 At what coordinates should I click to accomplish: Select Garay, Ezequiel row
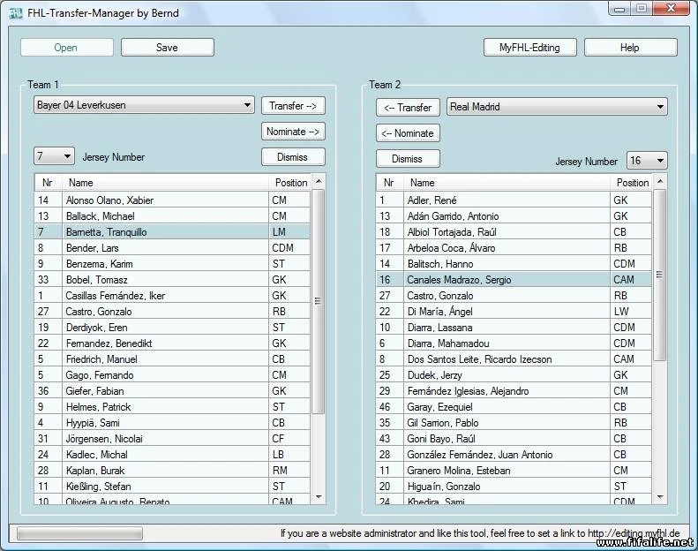(514, 407)
